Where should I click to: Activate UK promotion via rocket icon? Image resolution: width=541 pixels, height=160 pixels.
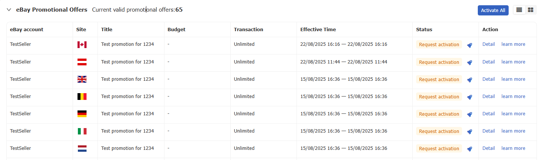(470, 80)
